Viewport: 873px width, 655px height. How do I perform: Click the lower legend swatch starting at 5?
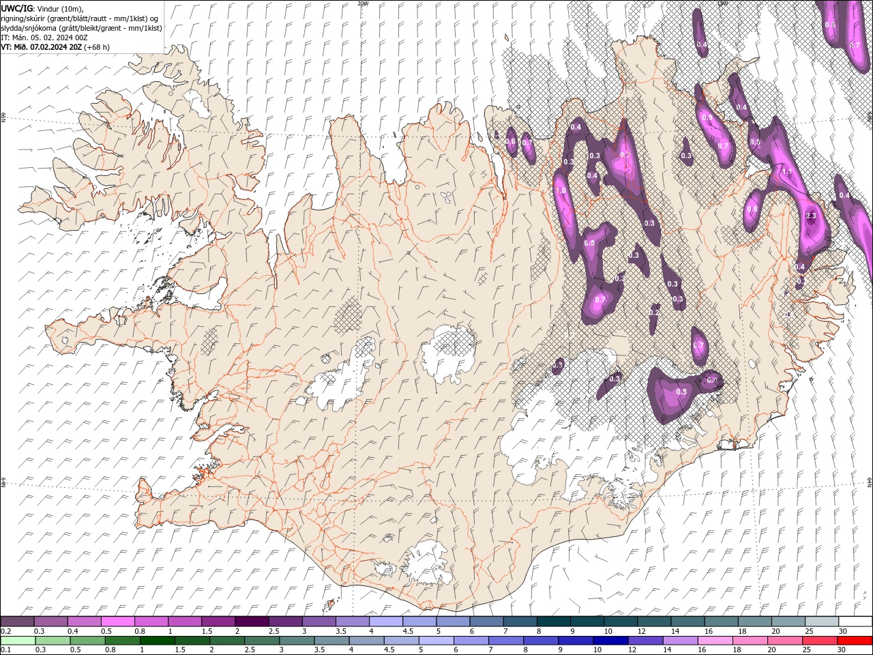[x=436, y=641]
